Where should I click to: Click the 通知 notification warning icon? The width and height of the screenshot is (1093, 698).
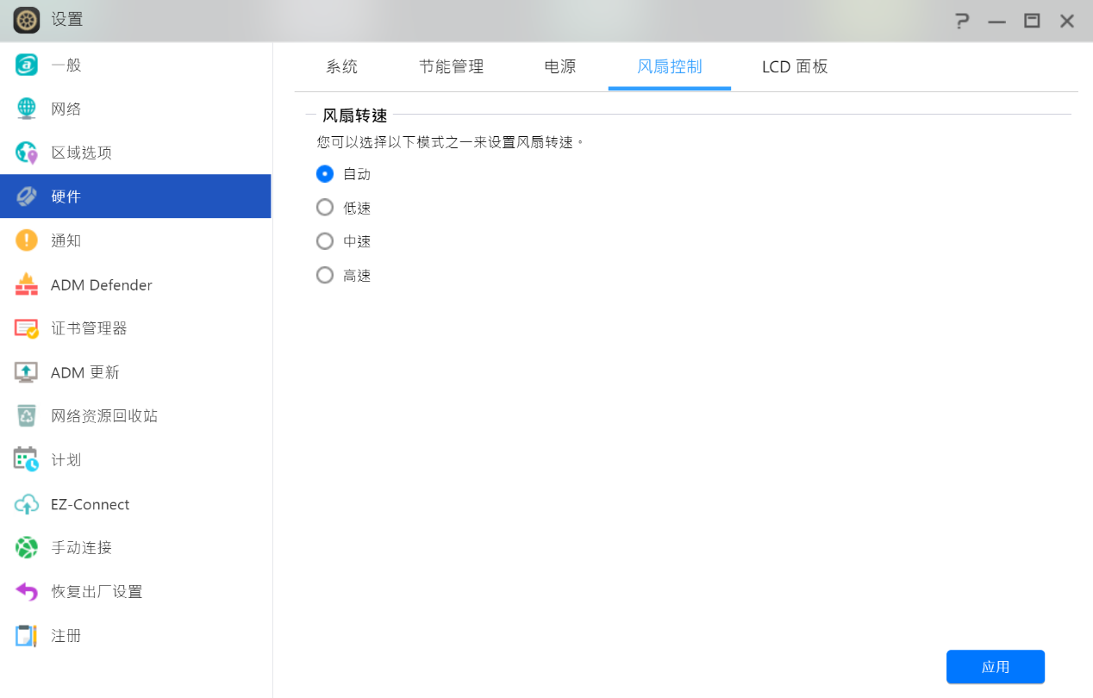point(27,240)
